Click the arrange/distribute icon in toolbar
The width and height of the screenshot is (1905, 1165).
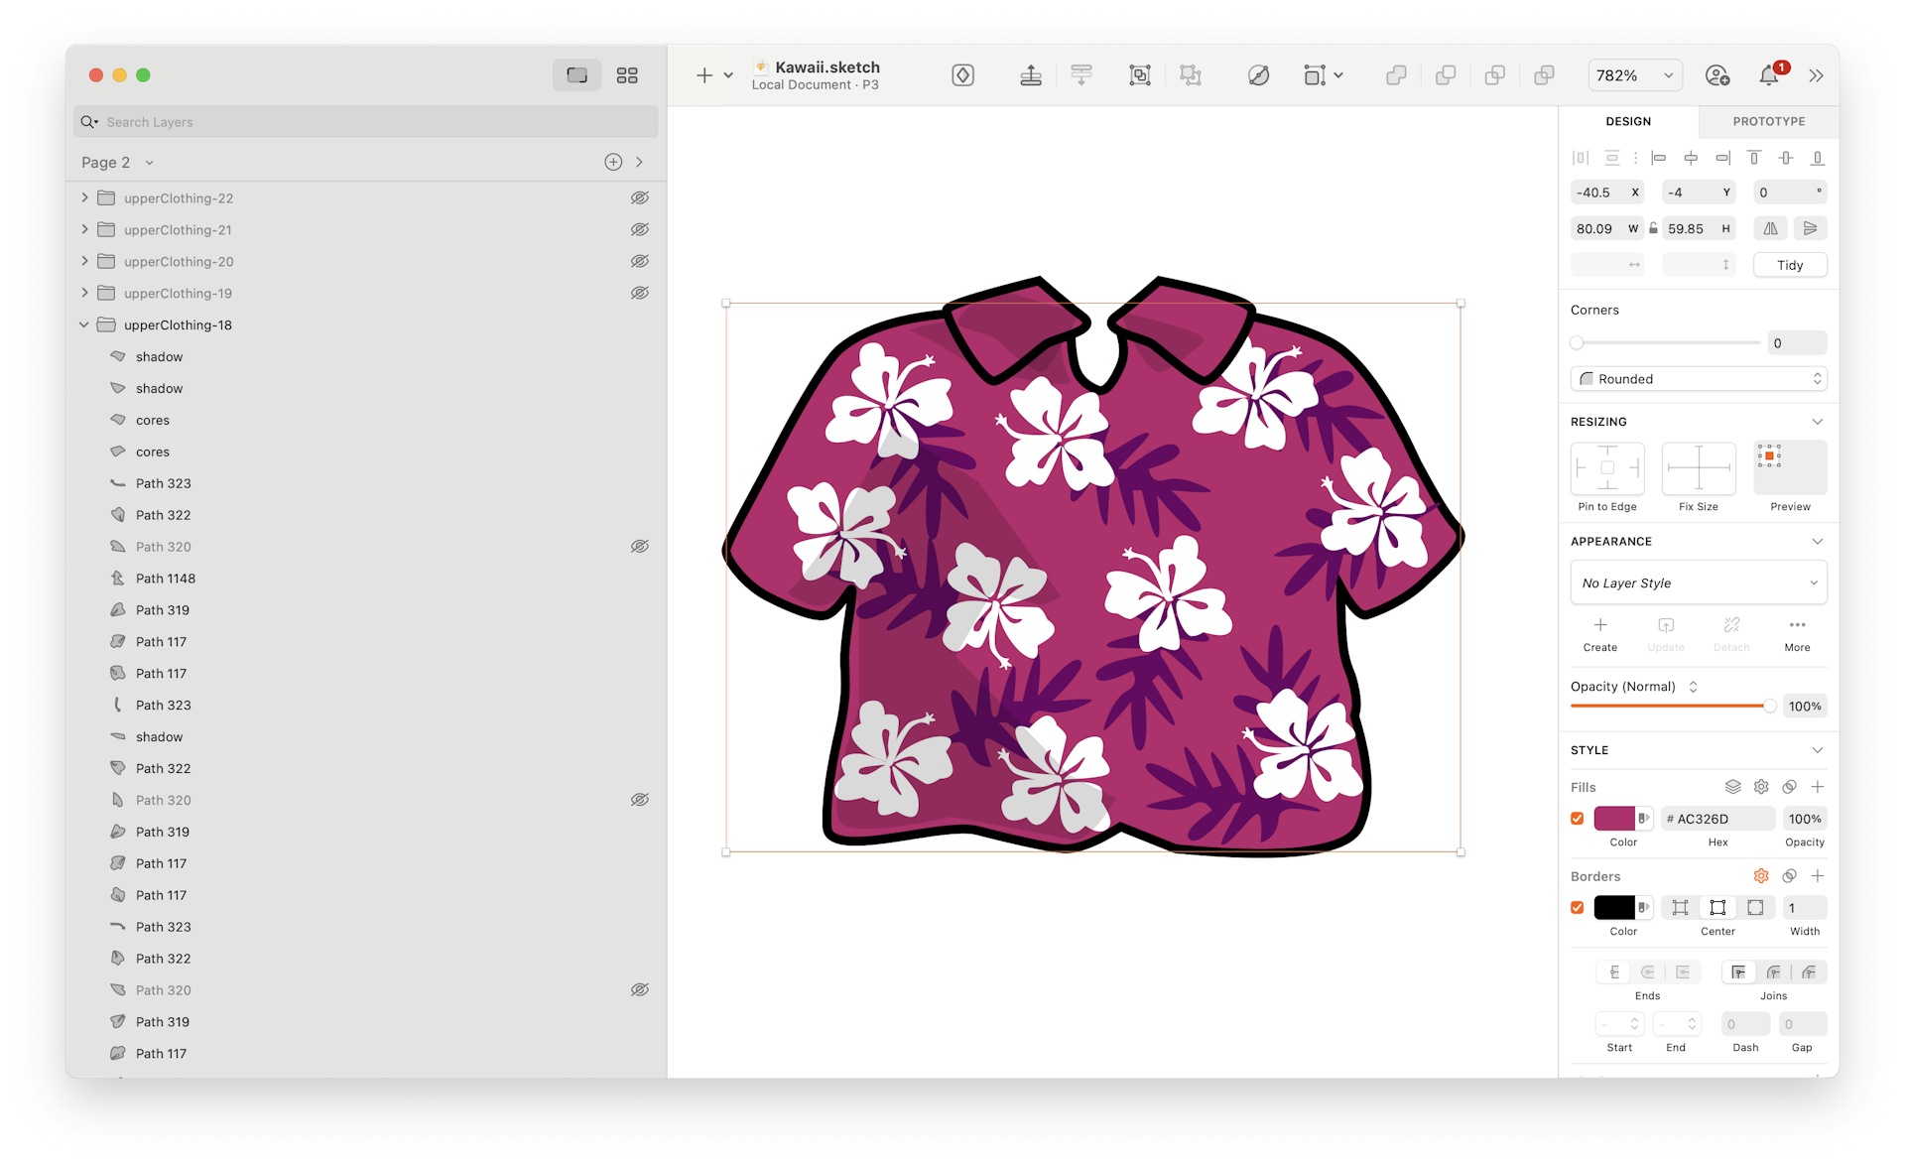pyautogui.click(x=1081, y=73)
